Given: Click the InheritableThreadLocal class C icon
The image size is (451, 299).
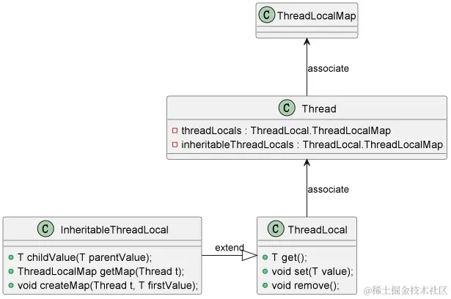Looking at the screenshot, I should [x=45, y=229].
